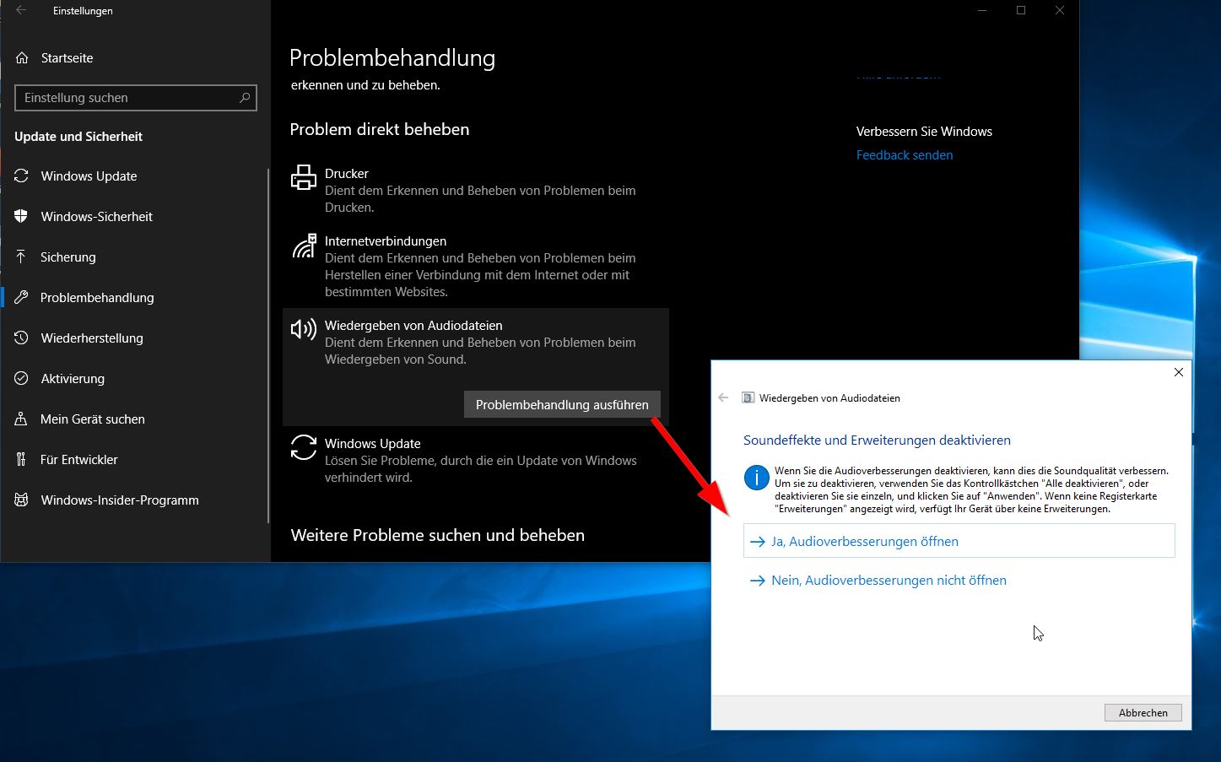Click the small troubleshooter icon beside dialog title

coord(748,397)
